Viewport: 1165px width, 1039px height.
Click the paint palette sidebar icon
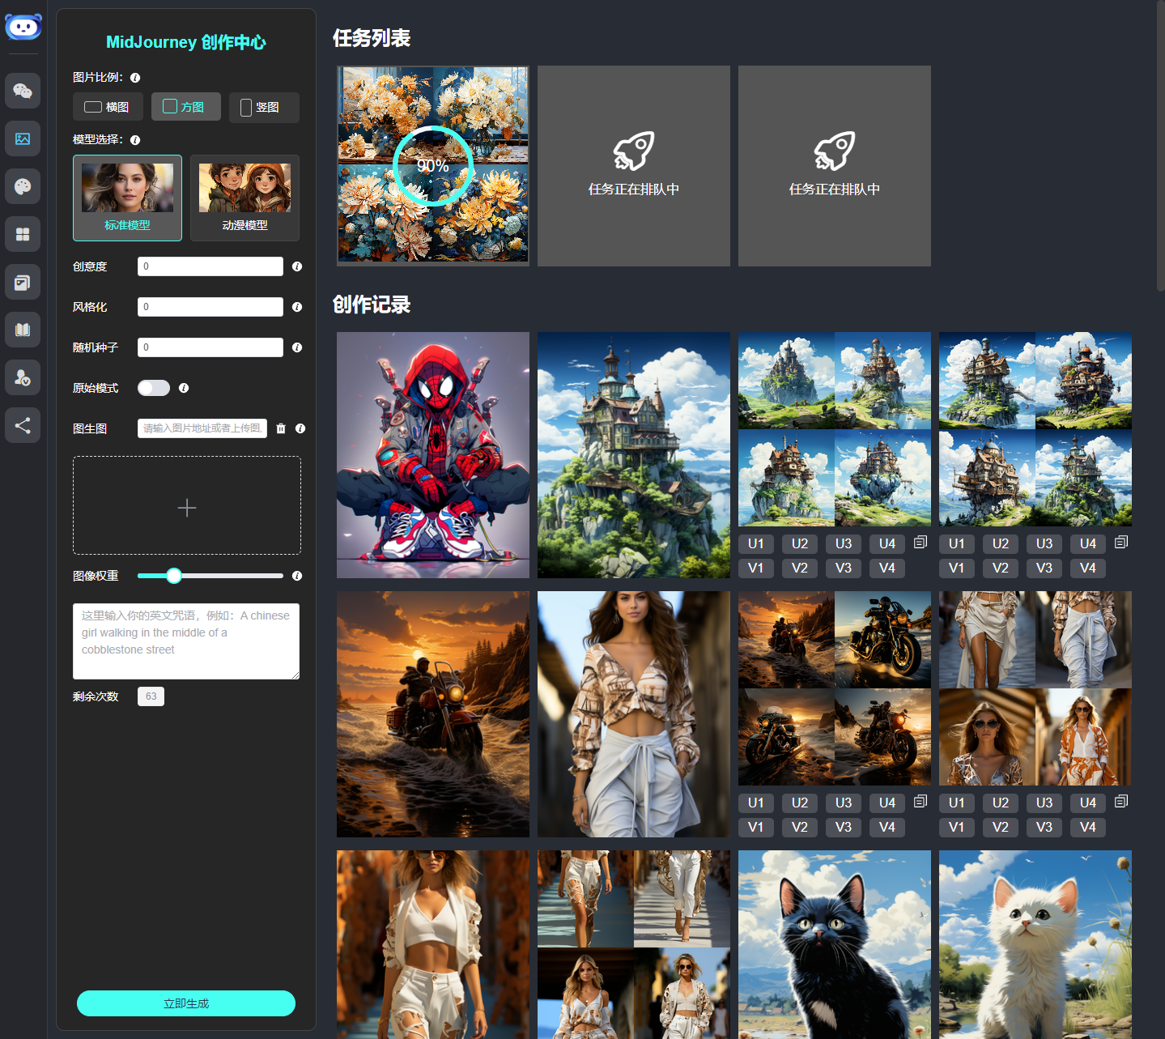click(x=23, y=186)
